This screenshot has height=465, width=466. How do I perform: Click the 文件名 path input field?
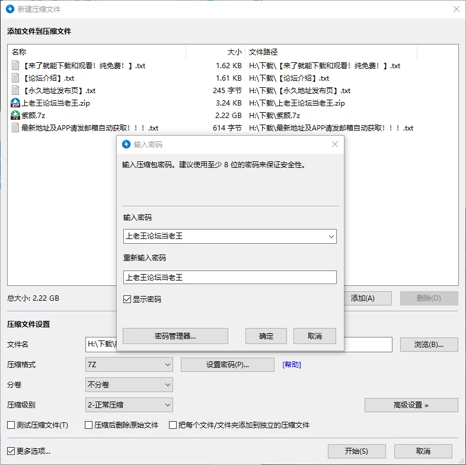tap(239, 345)
